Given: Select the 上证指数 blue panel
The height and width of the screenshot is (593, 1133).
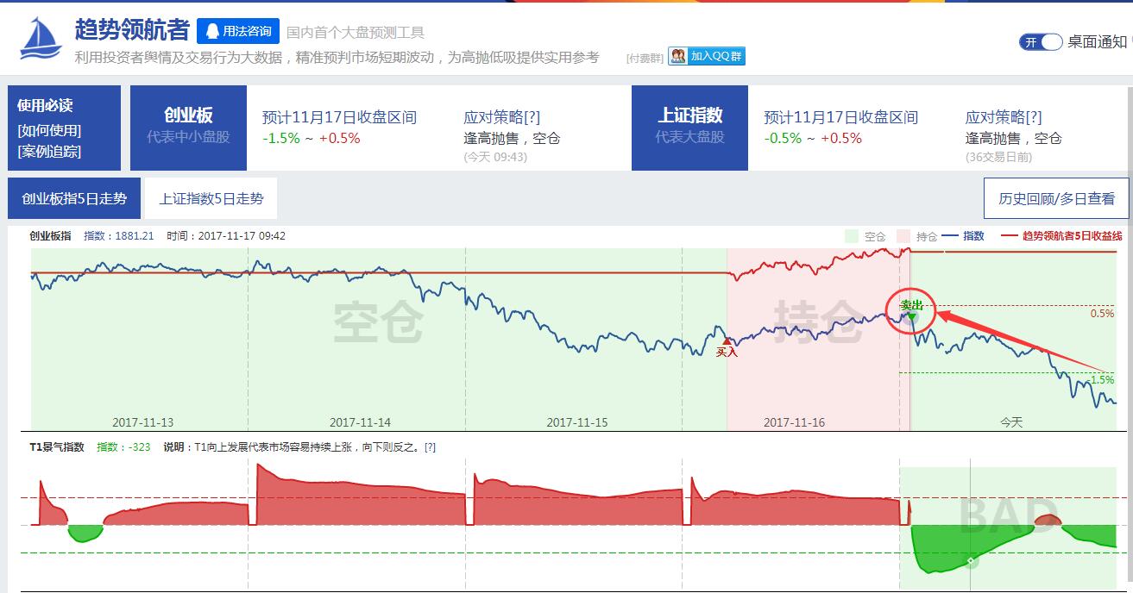Looking at the screenshot, I should tap(689, 128).
